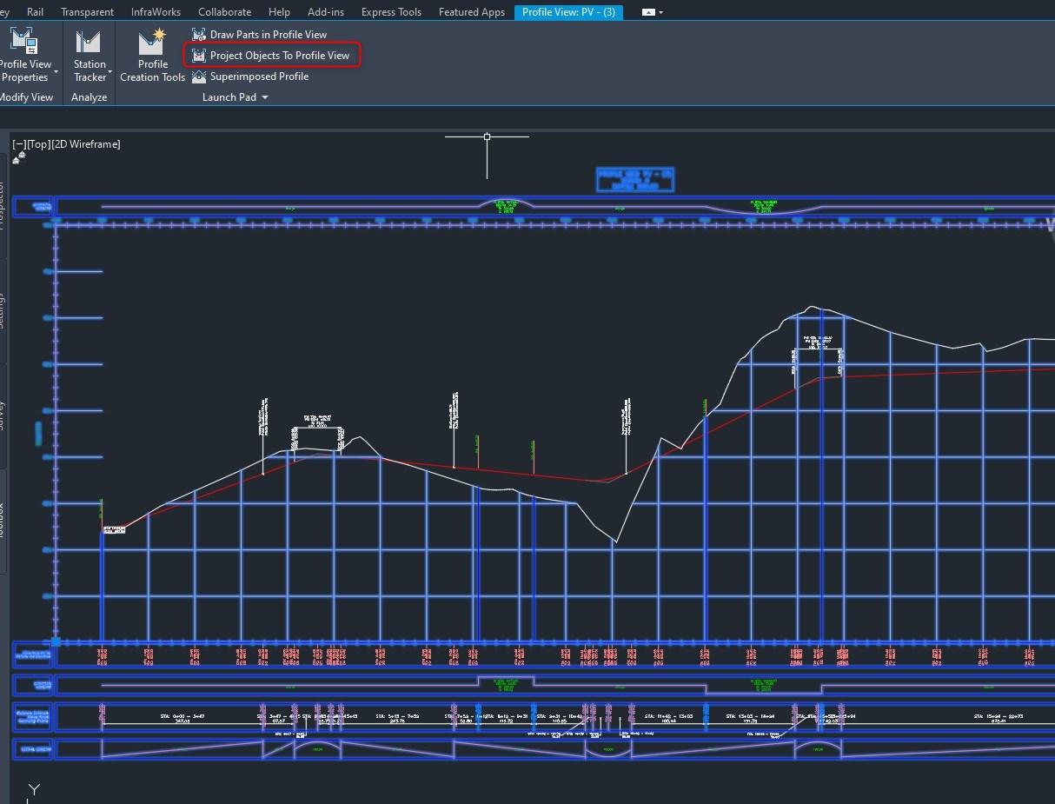Select the highlighted Project Objects To Profile View icon

[198, 55]
